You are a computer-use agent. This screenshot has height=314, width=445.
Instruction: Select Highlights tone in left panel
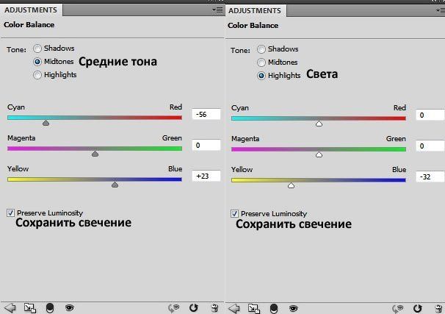pyautogui.click(x=37, y=75)
